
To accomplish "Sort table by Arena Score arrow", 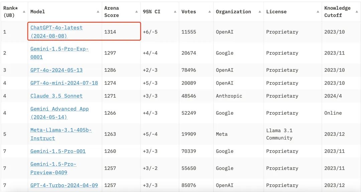I will [x=137, y=12].
